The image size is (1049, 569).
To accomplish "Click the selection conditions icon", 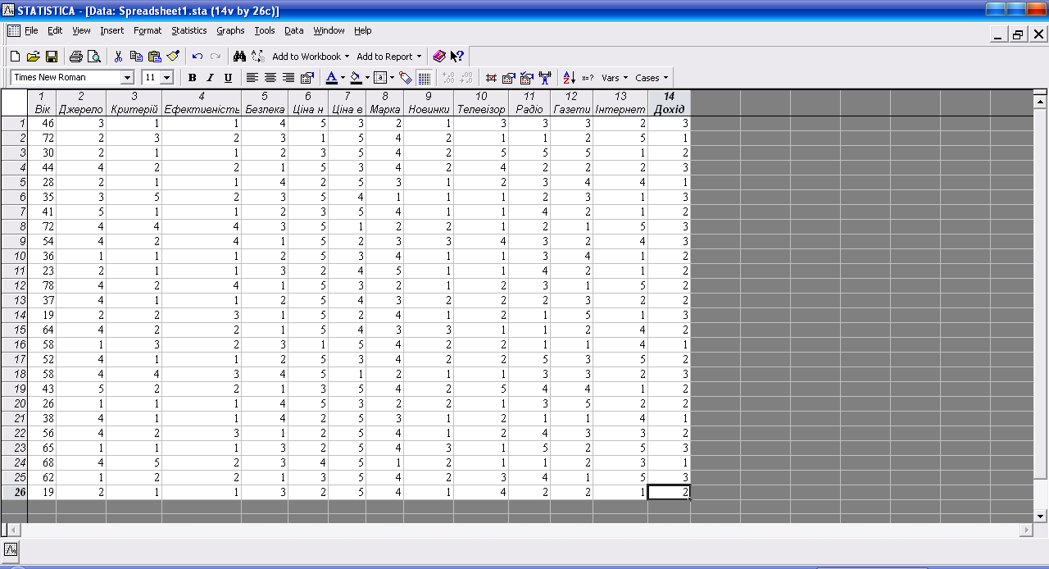I will tap(492, 78).
